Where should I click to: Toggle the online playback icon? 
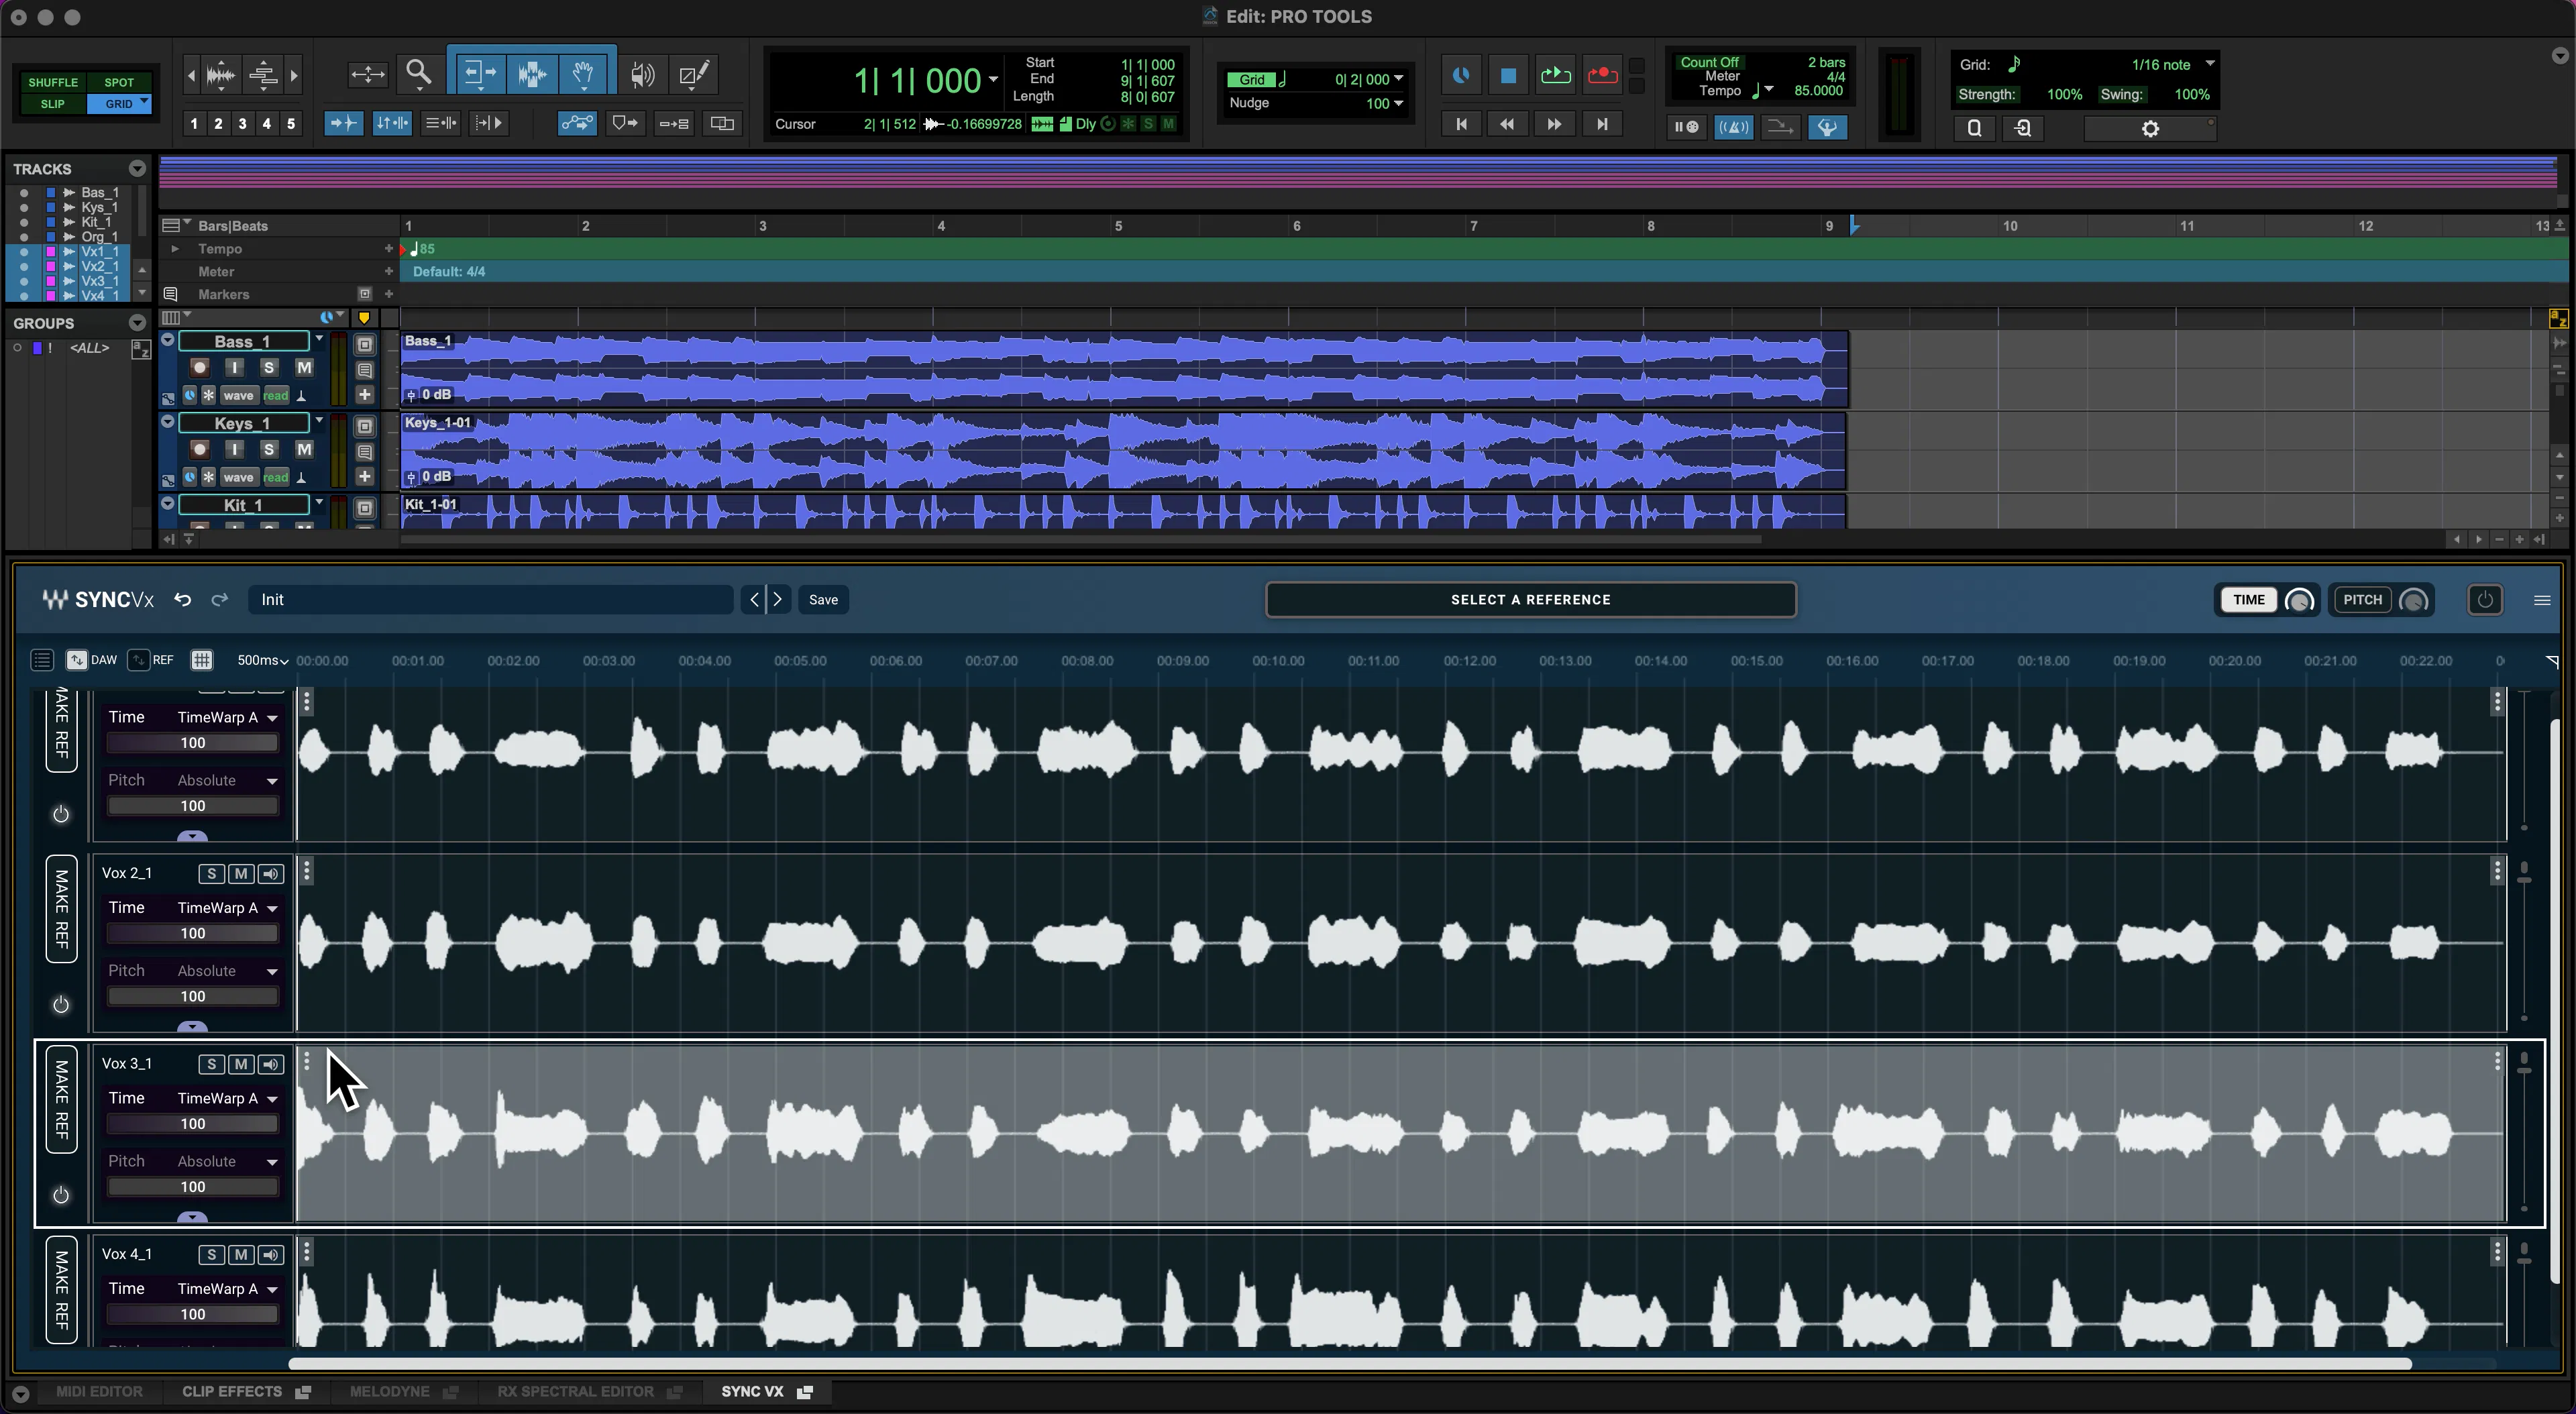(x=1461, y=75)
